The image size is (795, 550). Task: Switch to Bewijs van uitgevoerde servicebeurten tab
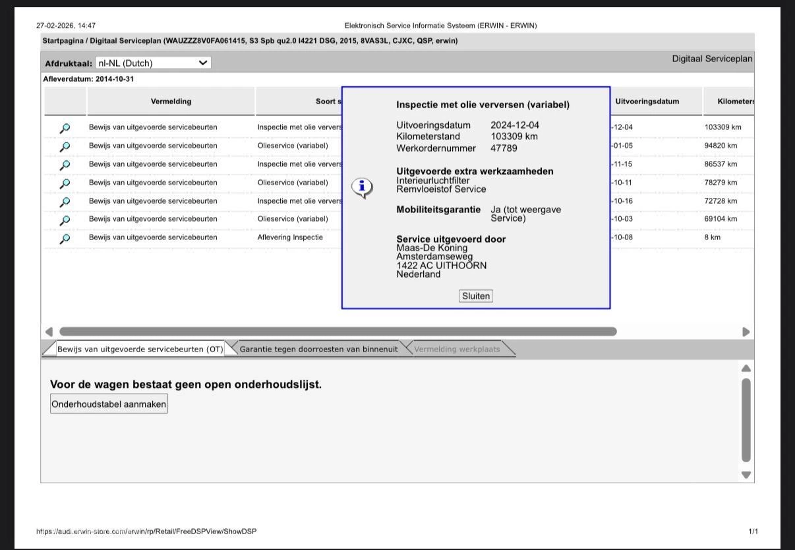[x=140, y=350]
